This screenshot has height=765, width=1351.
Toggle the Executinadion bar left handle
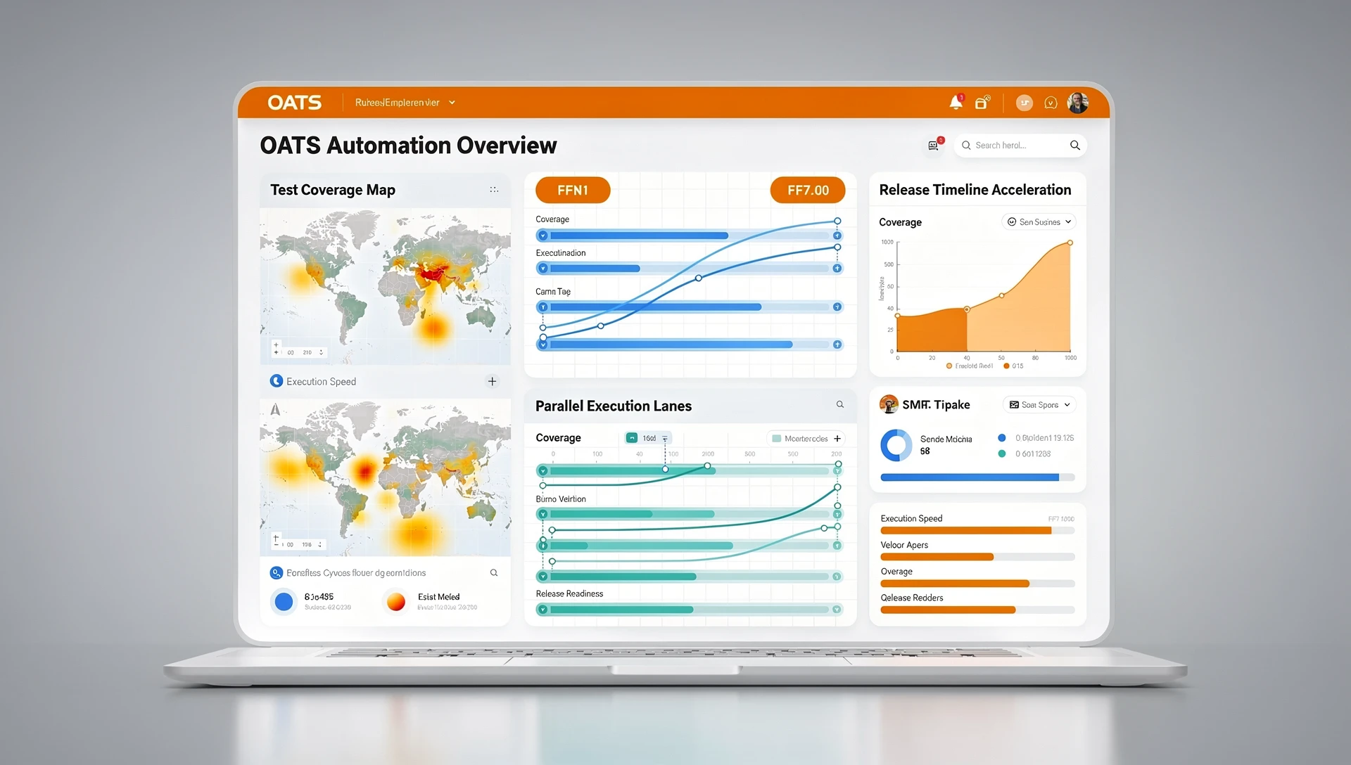coord(543,268)
